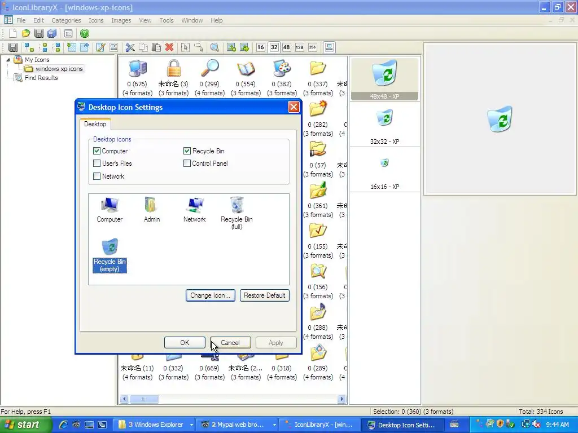
Task: Open the Tools menu
Action: (x=167, y=20)
